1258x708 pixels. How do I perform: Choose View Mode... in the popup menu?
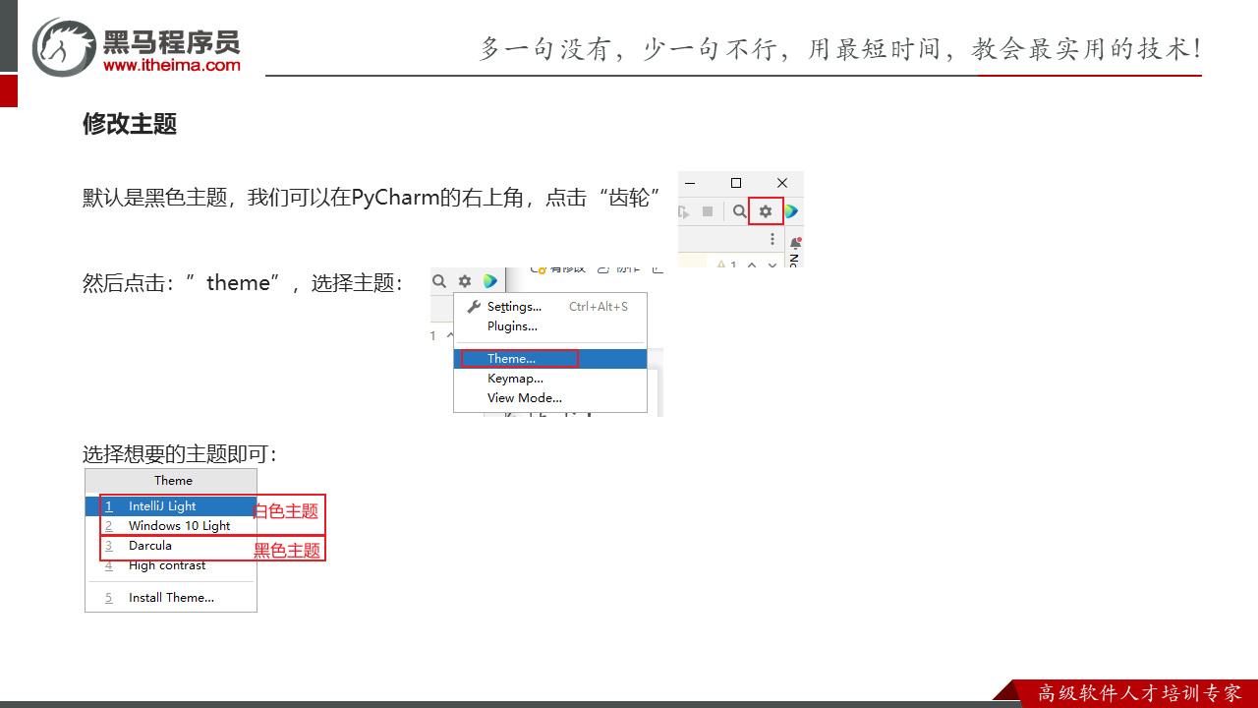[524, 398]
